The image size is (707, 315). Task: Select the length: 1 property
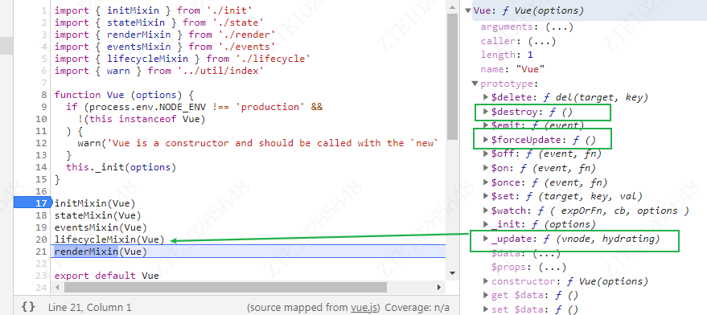(x=508, y=55)
